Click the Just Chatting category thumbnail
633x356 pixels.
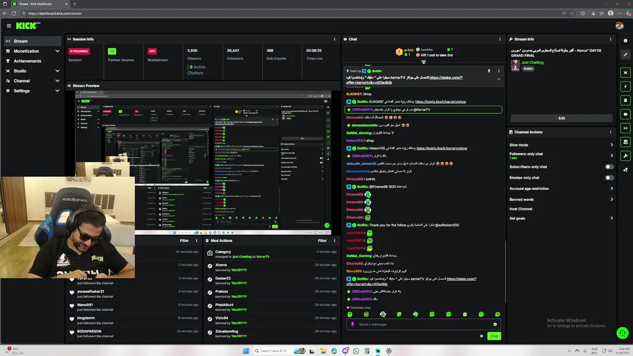coord(515,65)
